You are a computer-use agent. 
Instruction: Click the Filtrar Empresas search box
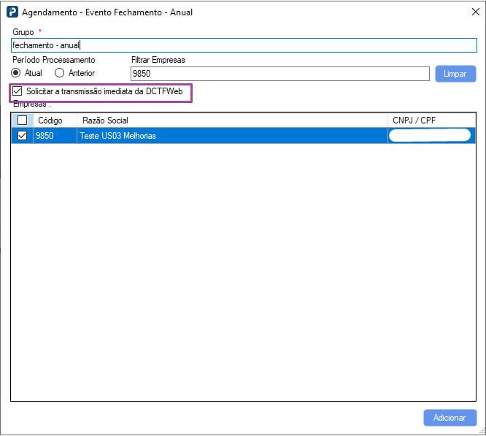279,74
